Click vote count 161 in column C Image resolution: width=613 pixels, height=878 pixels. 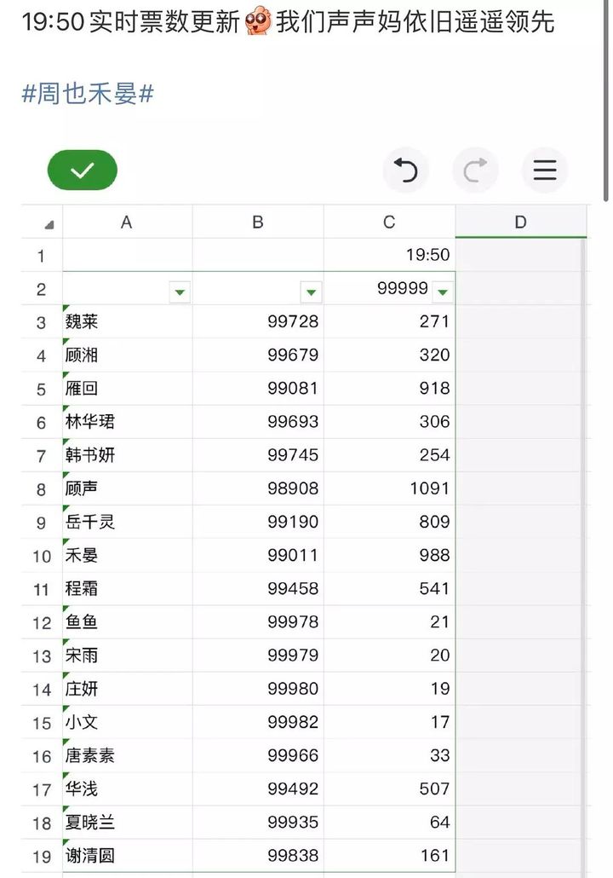click(434, 856)
